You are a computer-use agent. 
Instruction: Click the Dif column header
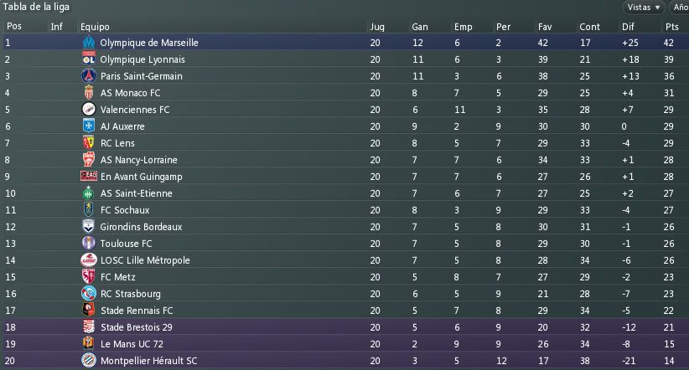point(628,27)
